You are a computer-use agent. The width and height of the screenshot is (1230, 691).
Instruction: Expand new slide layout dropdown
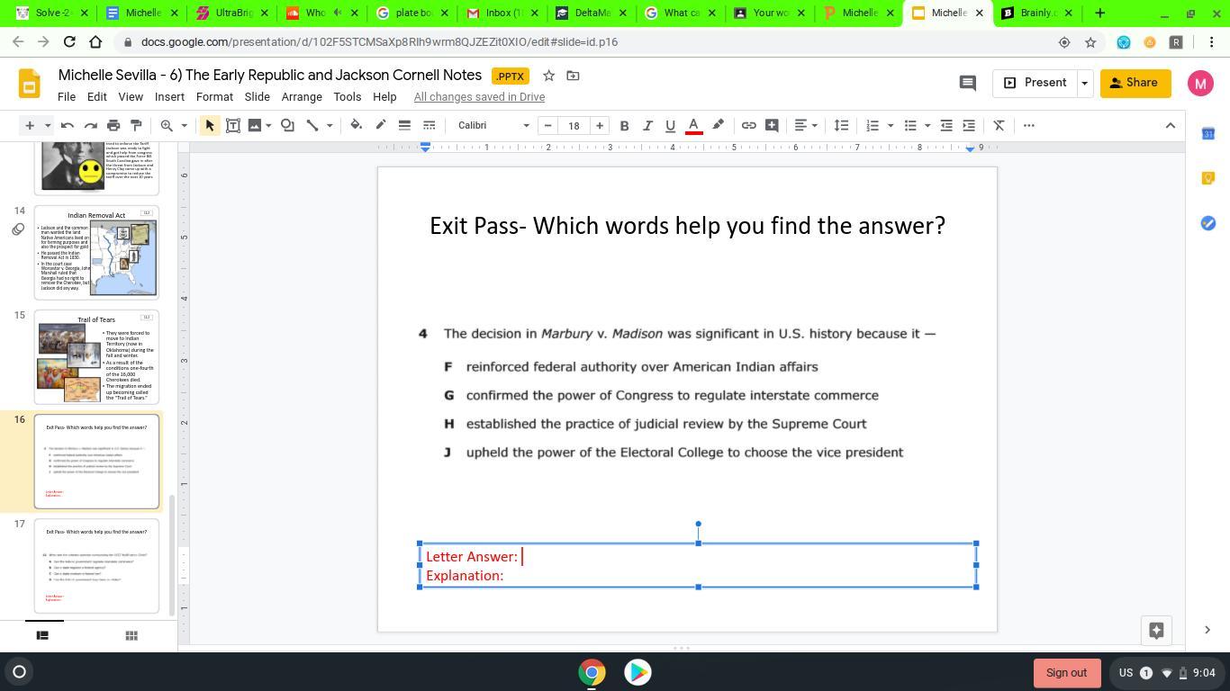point(48,125)
